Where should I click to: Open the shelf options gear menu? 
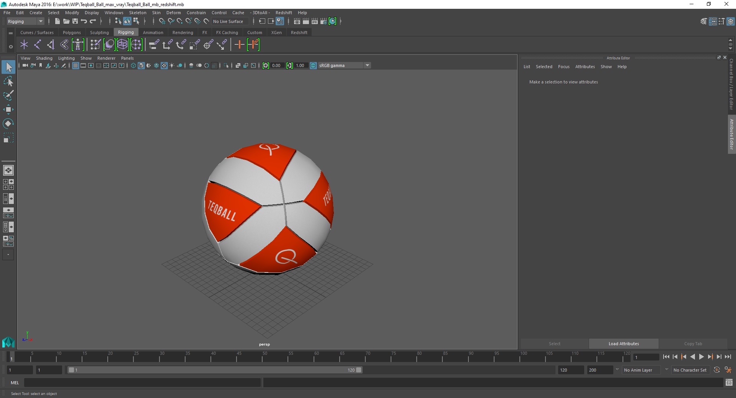coord(11,47)
